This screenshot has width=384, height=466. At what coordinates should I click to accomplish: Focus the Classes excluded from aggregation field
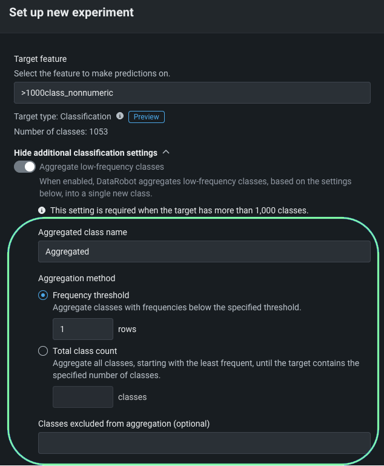[x=204, y=443]
